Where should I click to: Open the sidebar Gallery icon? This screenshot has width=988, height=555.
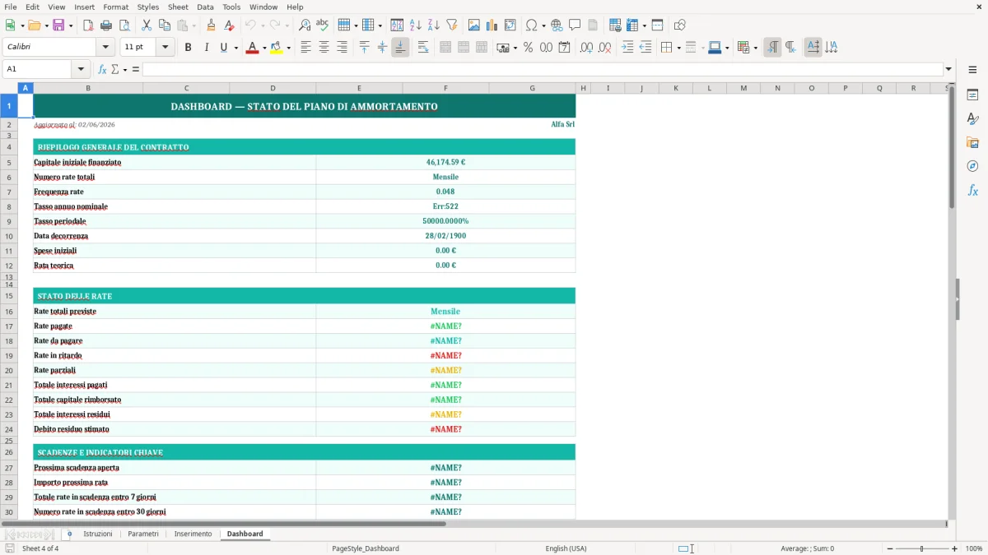[972, 142]
